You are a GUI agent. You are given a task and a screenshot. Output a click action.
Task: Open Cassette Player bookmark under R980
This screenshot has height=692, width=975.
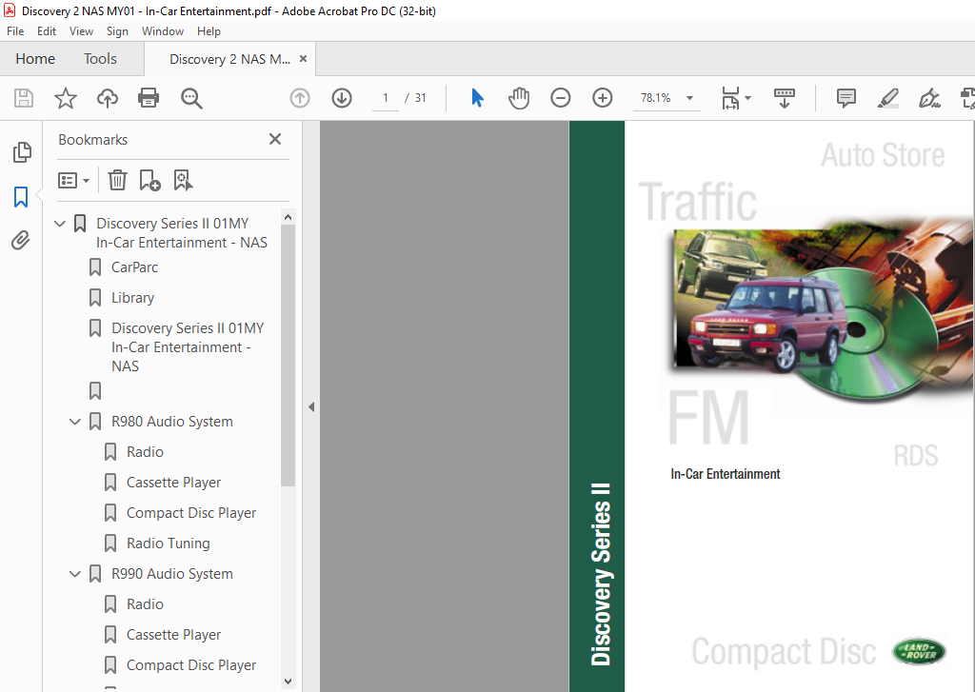pos(173,483)
